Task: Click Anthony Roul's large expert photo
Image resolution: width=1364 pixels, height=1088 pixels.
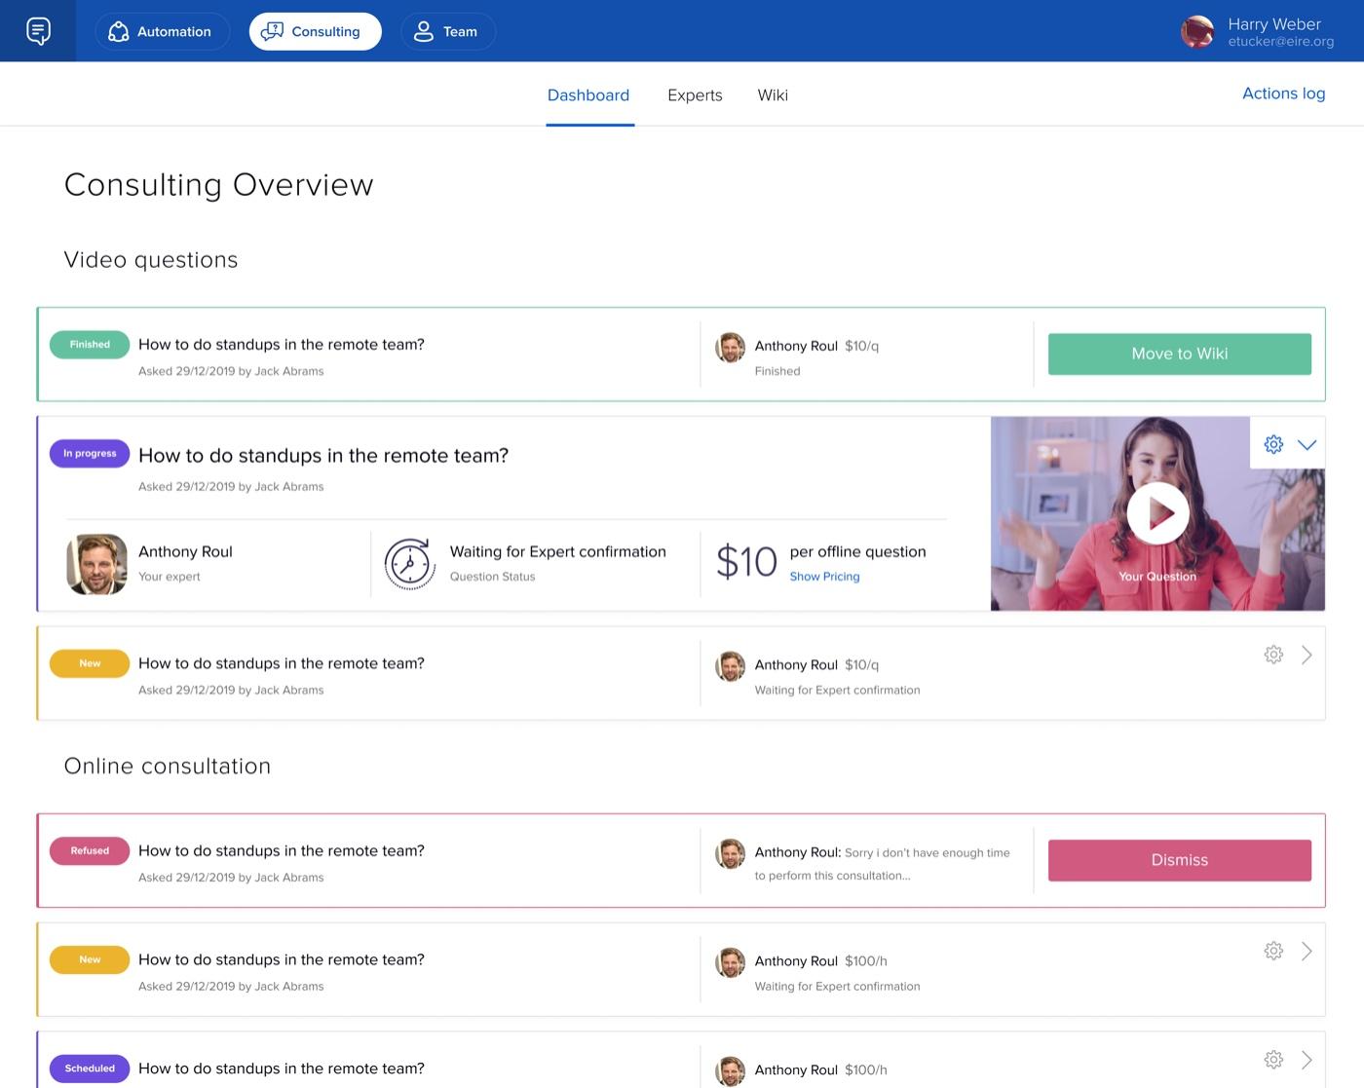Action: [96, 564]
